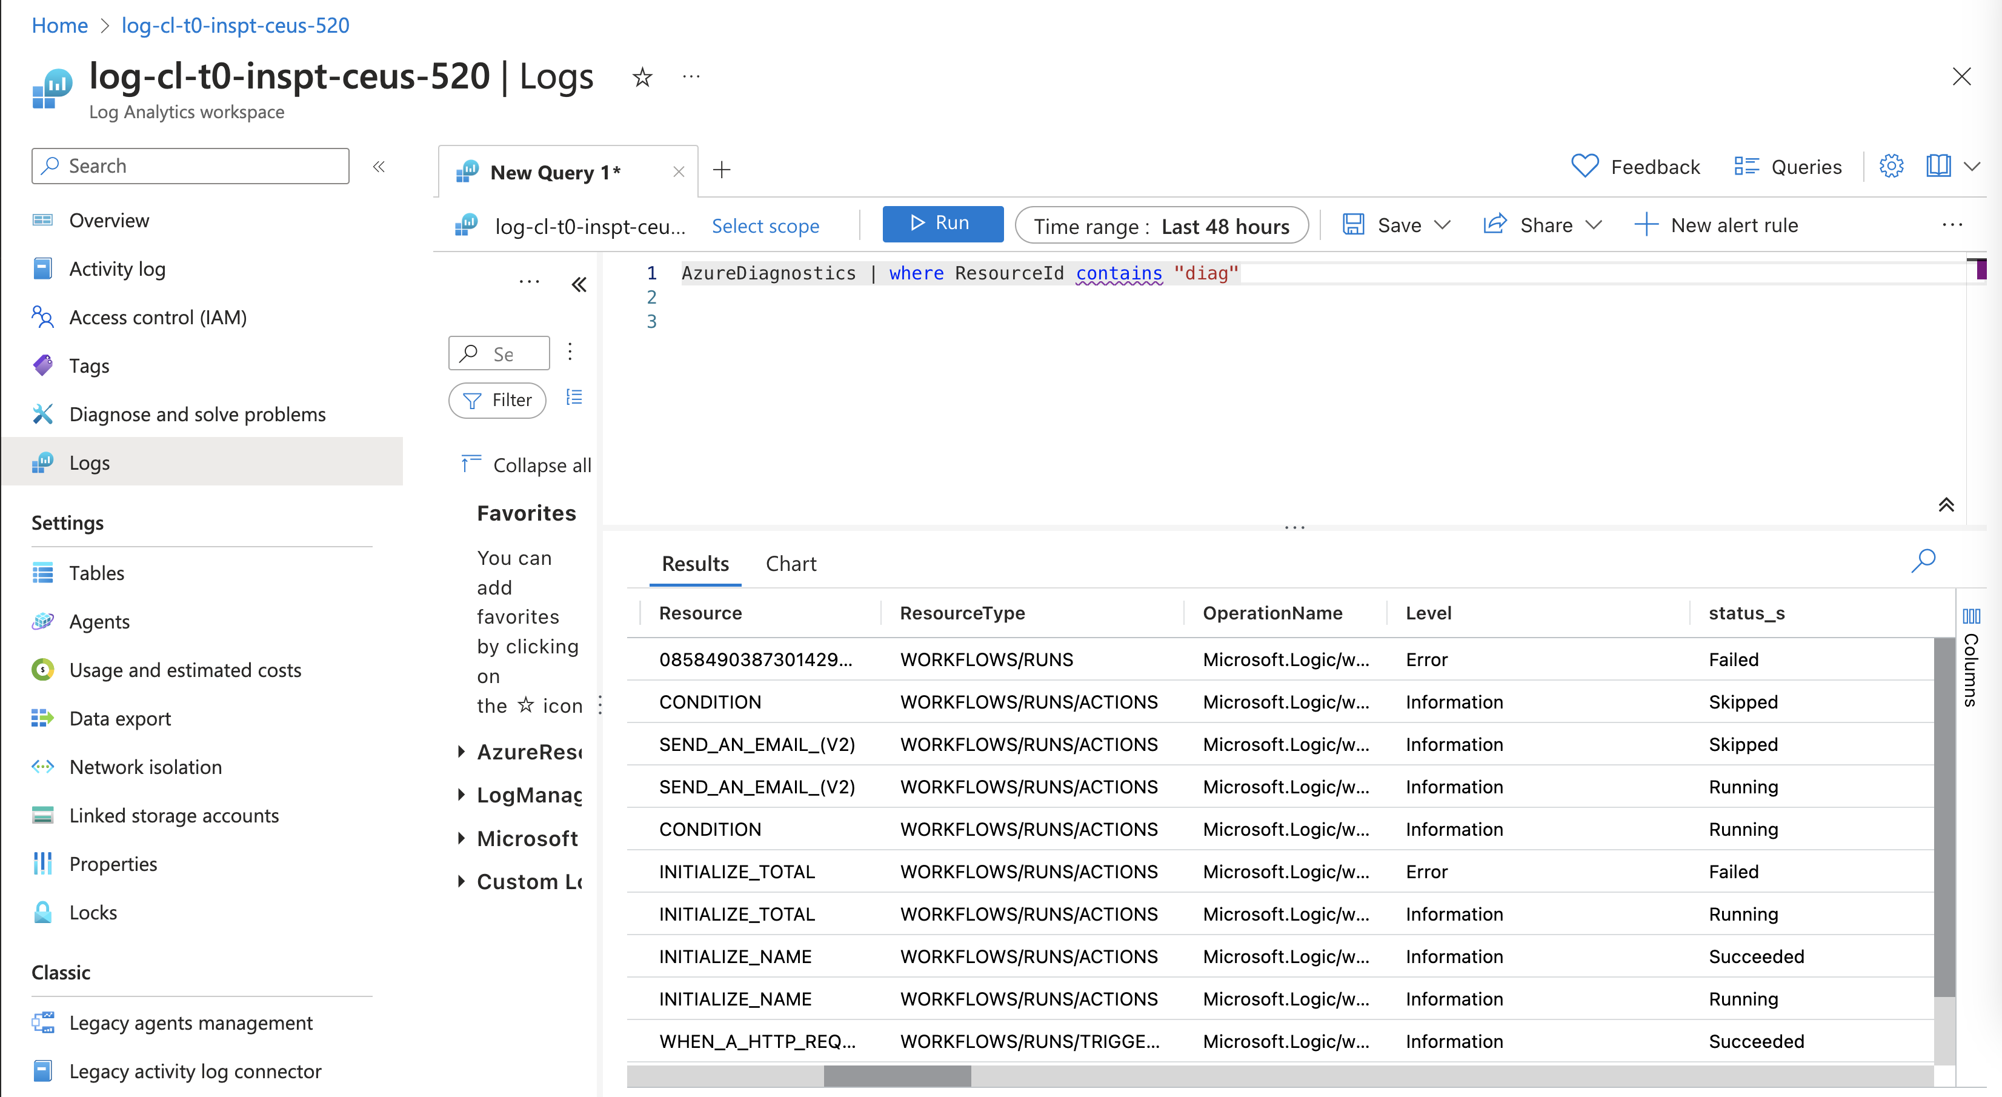Collapse the schema side pane
Image resolution: width=2002 pixels, height=1097 pixels.
pyautogui.click(x=579, y=284)
